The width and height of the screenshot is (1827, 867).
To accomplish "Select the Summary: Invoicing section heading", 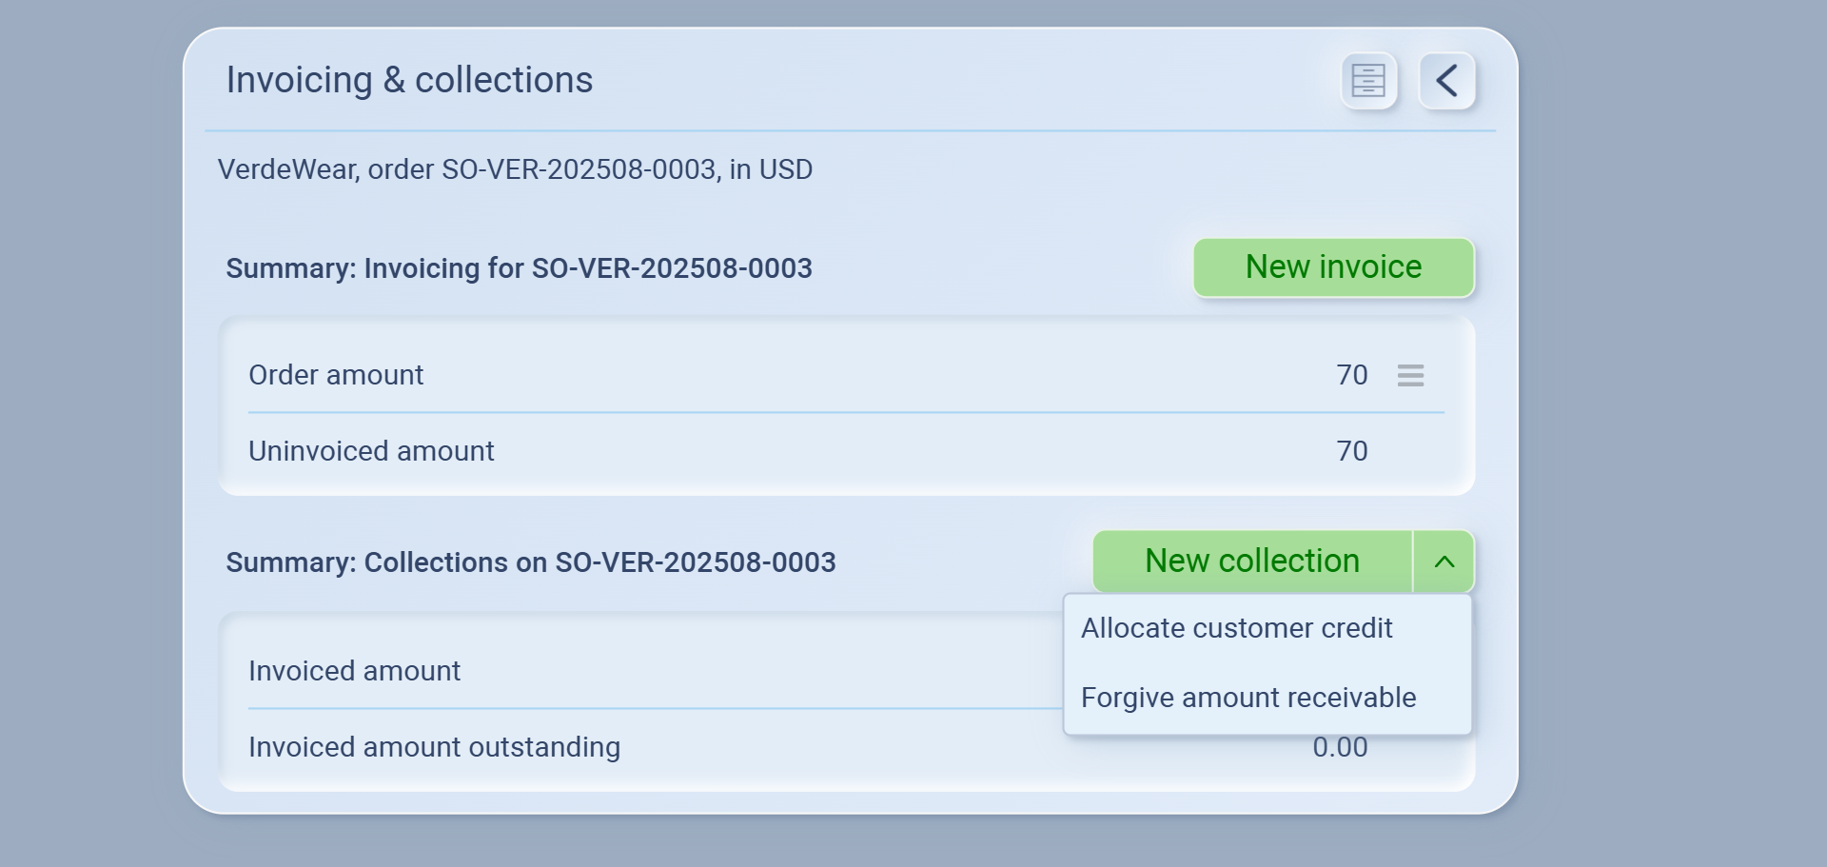I will point(519,268).
